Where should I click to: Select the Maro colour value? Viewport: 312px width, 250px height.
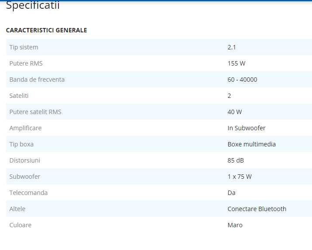click(x=235, y=225)
